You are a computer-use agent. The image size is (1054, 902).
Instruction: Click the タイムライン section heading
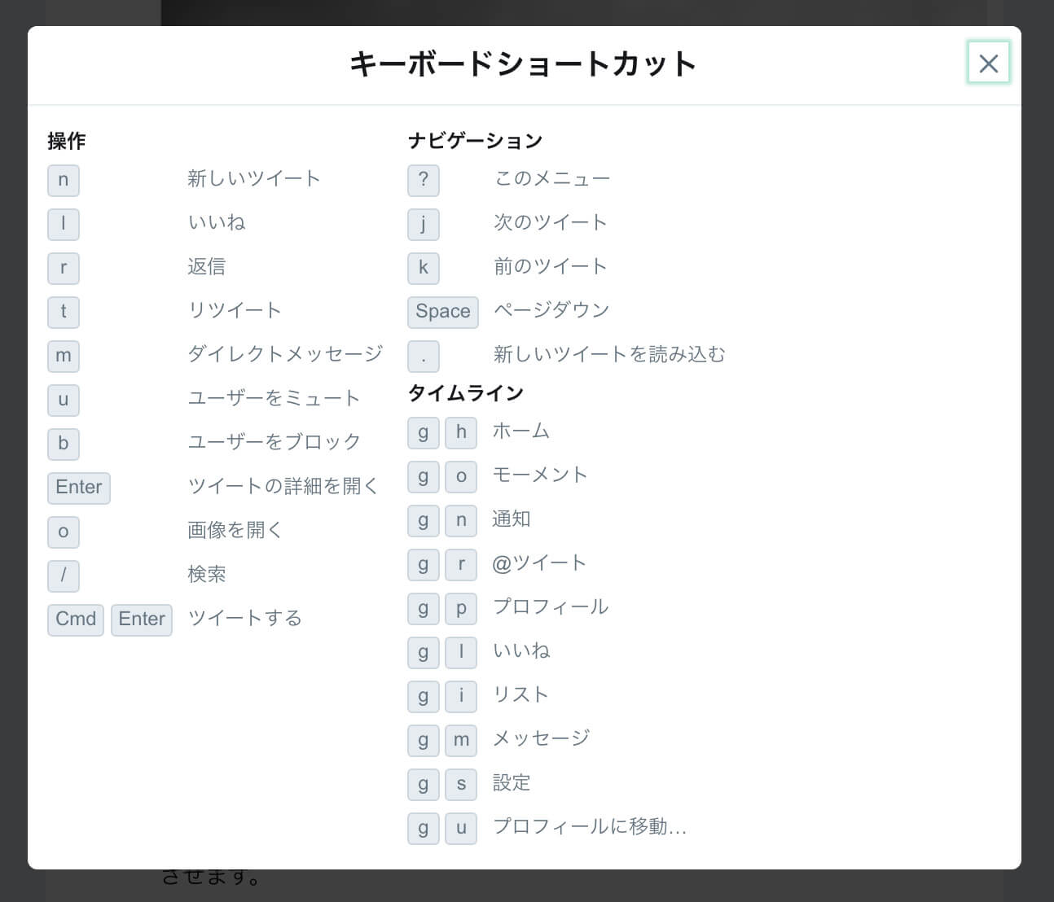click(465, 392)
